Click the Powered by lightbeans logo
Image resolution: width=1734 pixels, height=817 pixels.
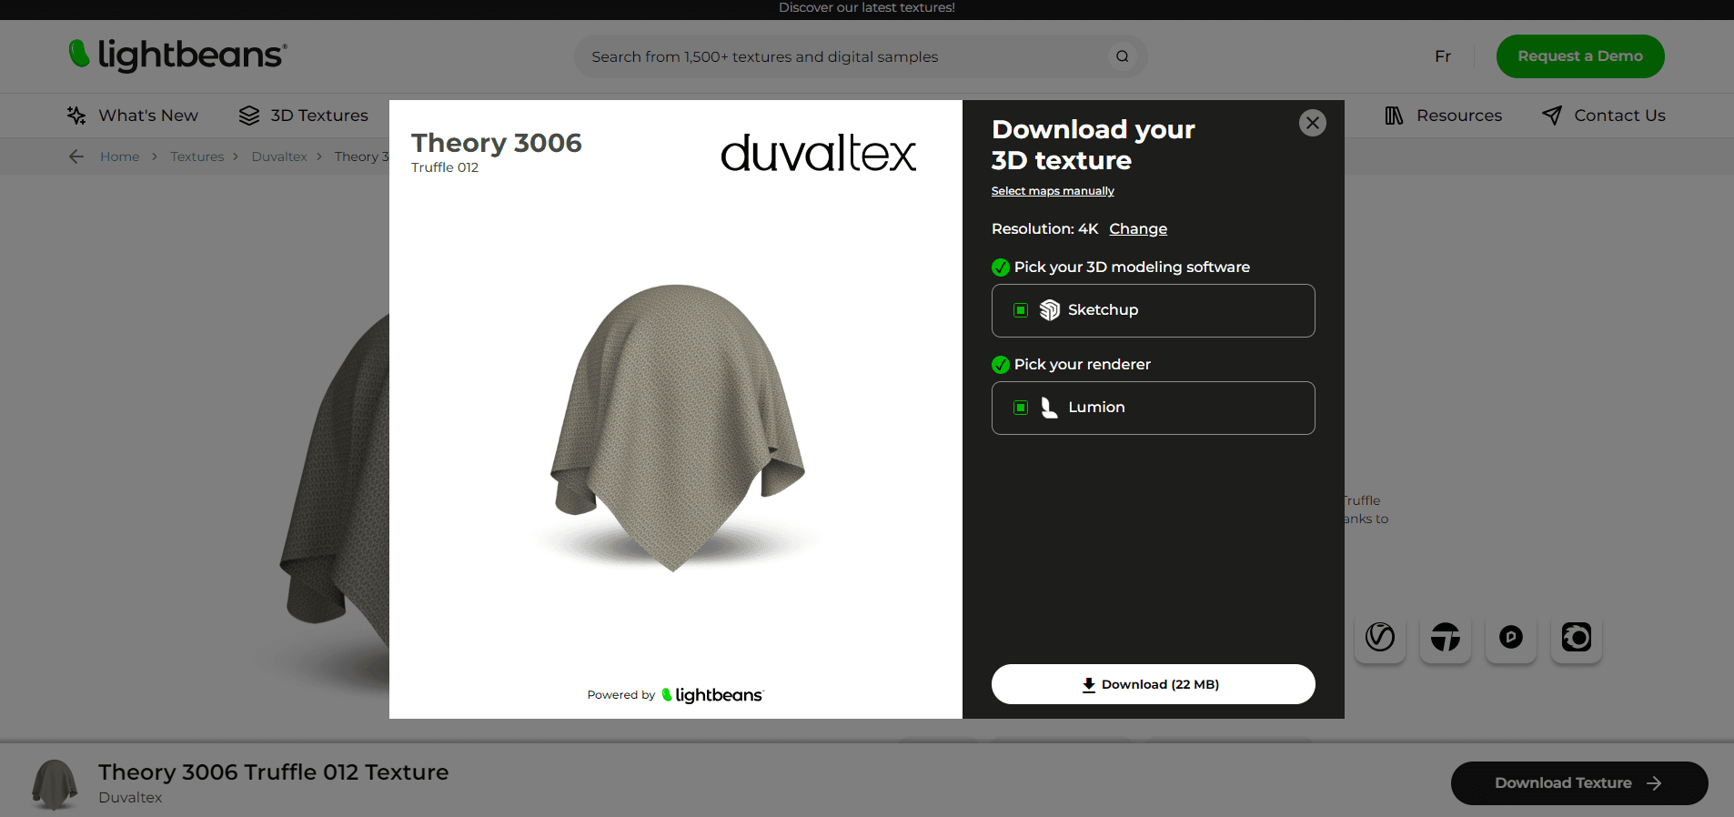click(x=712, y=695)
